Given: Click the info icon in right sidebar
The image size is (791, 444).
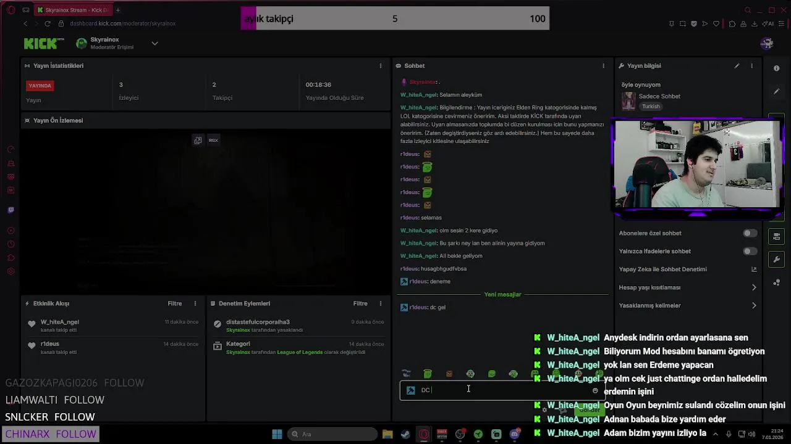Looking at the screenshot, I should tap(776, 68).
